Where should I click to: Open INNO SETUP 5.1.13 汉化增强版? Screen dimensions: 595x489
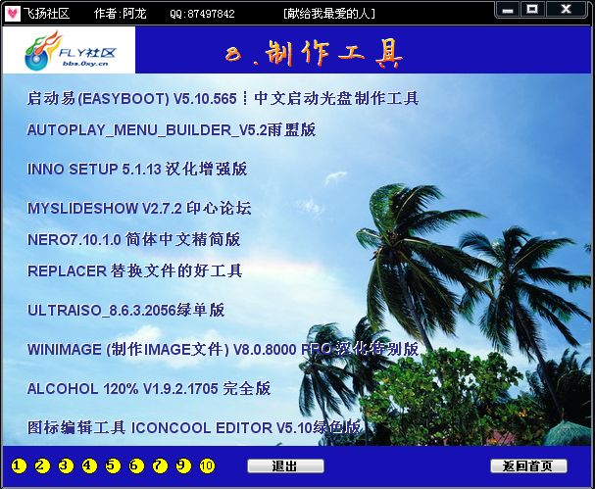coord(137,169)
